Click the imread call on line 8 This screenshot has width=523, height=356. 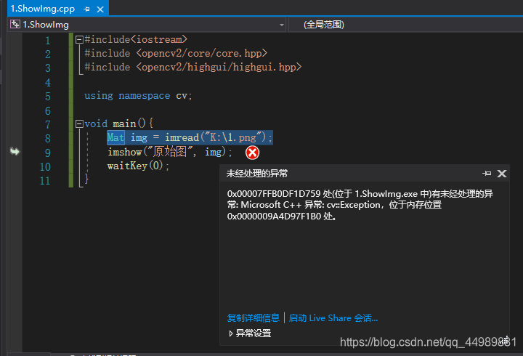tap(182, 137)
